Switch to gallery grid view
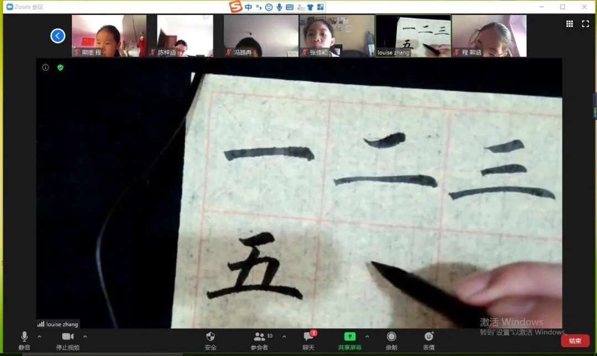The height and width of the screenshot is (356, 597). click(x=569, y=24)
